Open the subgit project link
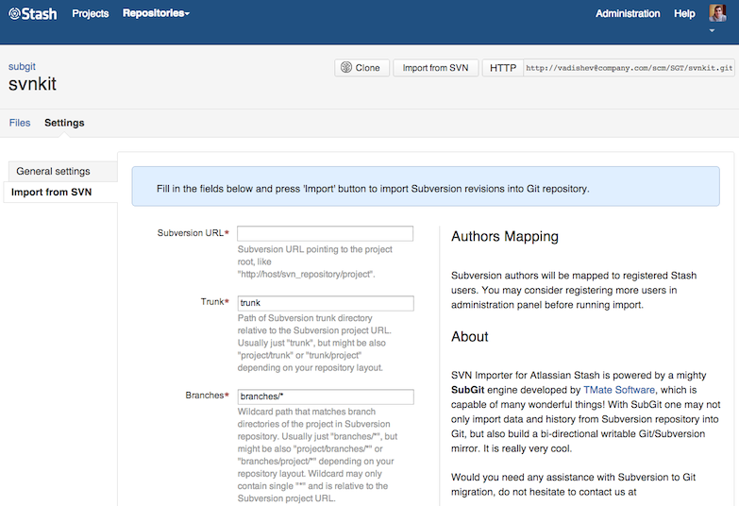 click(22, 66)
